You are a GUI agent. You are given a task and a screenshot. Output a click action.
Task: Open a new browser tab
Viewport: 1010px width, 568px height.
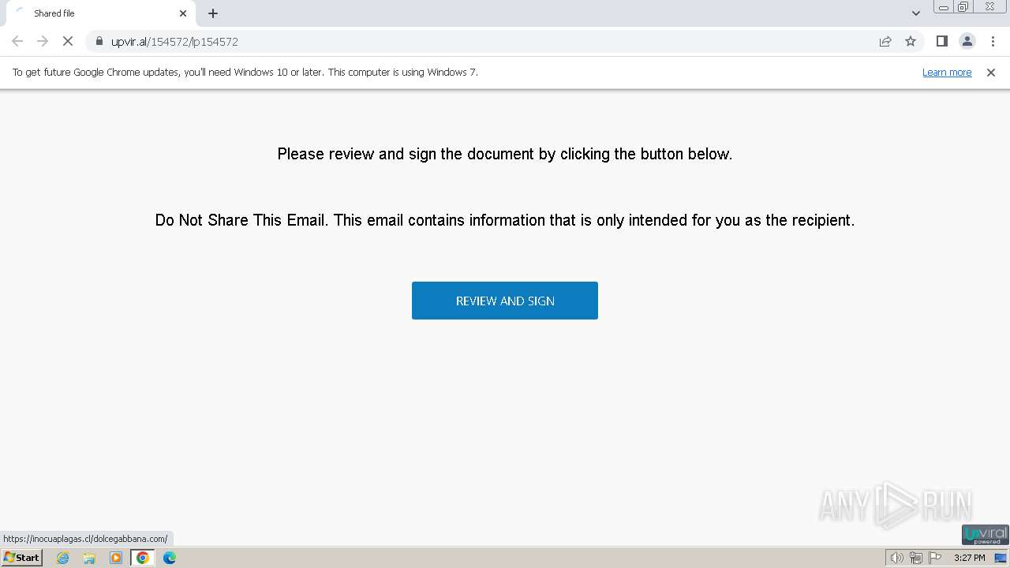[x=213, y=13]
